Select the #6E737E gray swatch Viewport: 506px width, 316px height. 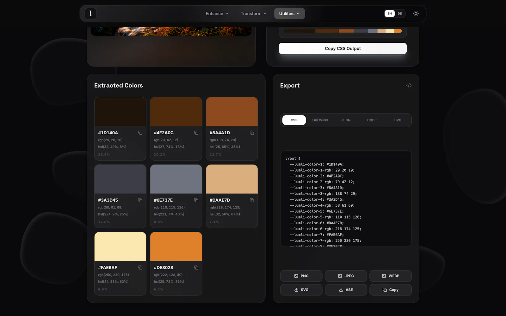(x=176, y=179)
